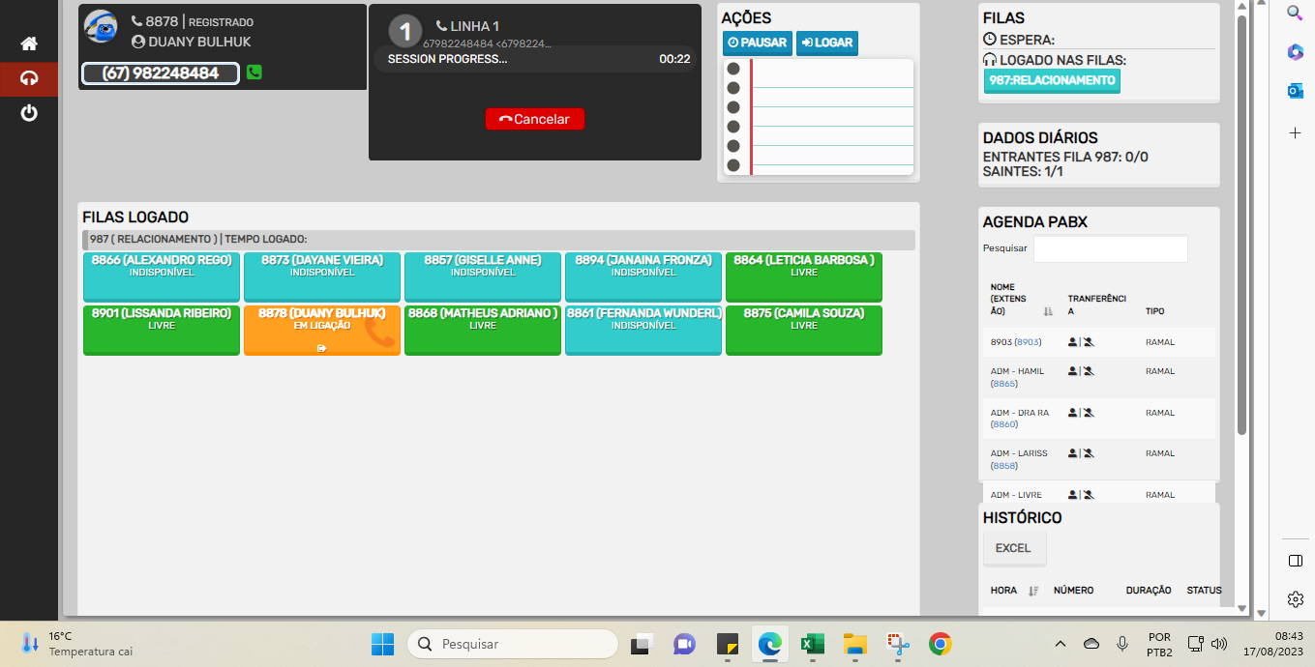The width and height of the screenshot is (1315, 667).
Task: Click the user avatar eye image
Action: 101,26
